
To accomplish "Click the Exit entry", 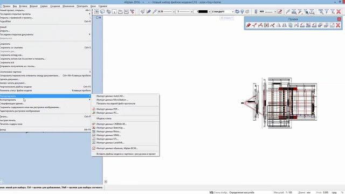I will point(45,129).
